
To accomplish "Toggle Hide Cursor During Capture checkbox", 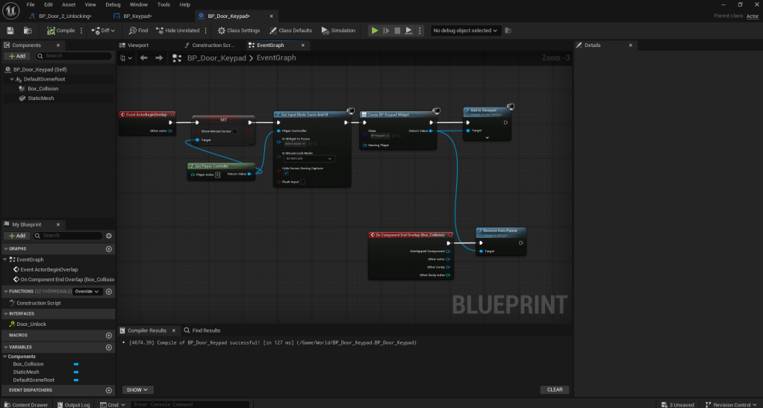I will pyautogui.click(x=286, y=173).
